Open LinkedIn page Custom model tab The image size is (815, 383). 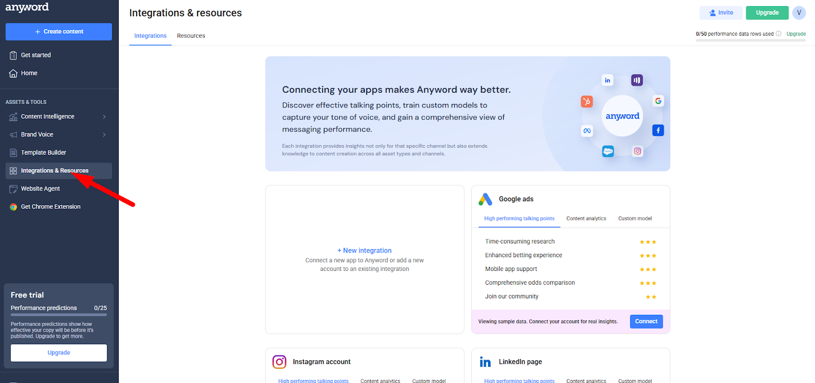click(635, 381)
